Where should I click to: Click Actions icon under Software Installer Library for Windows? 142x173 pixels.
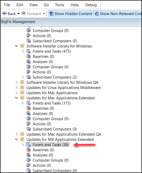coord(29,72)
